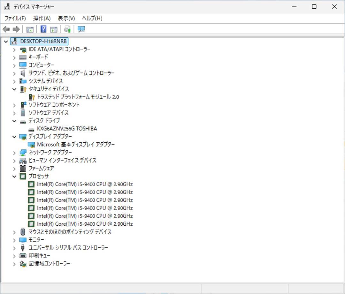The image size is (345, 294).
Task: Click the display adapter icon beside ディスプレイ アダプター
Action: click(x=23, y=137)
